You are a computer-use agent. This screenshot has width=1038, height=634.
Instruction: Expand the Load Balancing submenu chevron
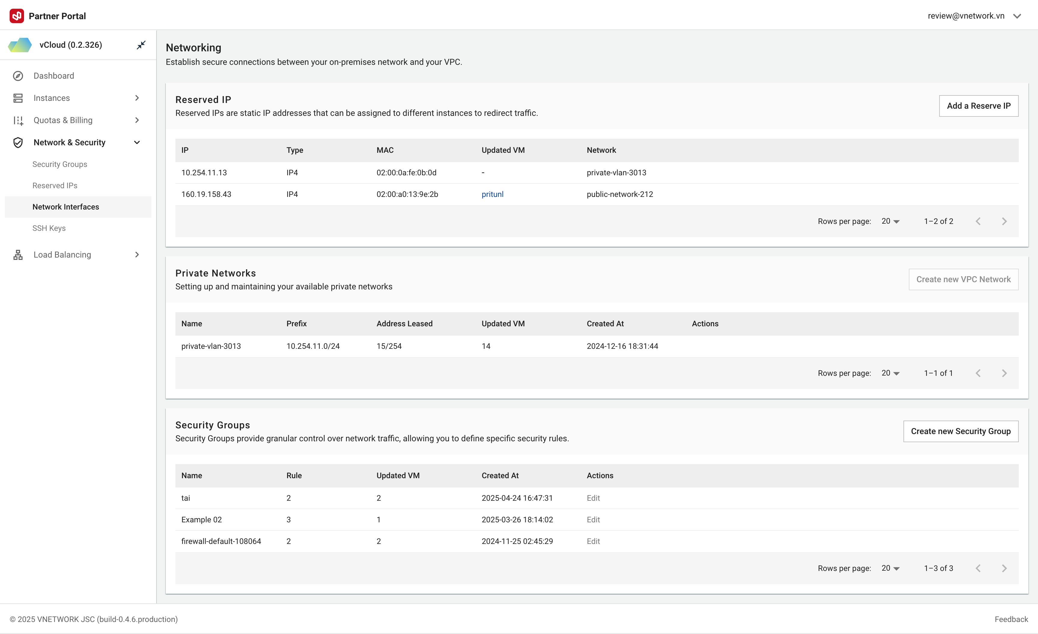point(137,255)
